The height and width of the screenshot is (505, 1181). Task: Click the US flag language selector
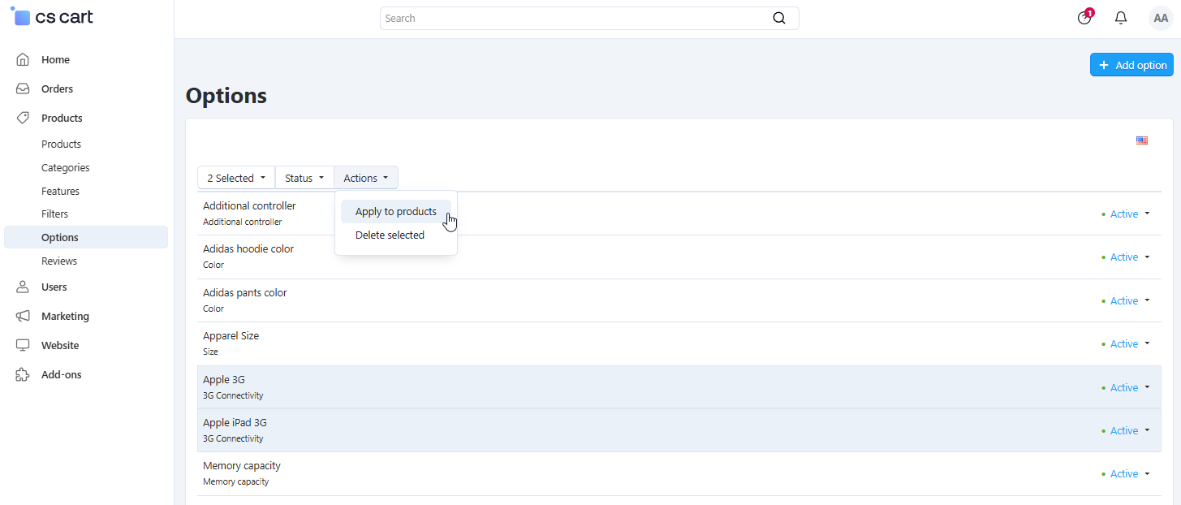(1142, 140)
